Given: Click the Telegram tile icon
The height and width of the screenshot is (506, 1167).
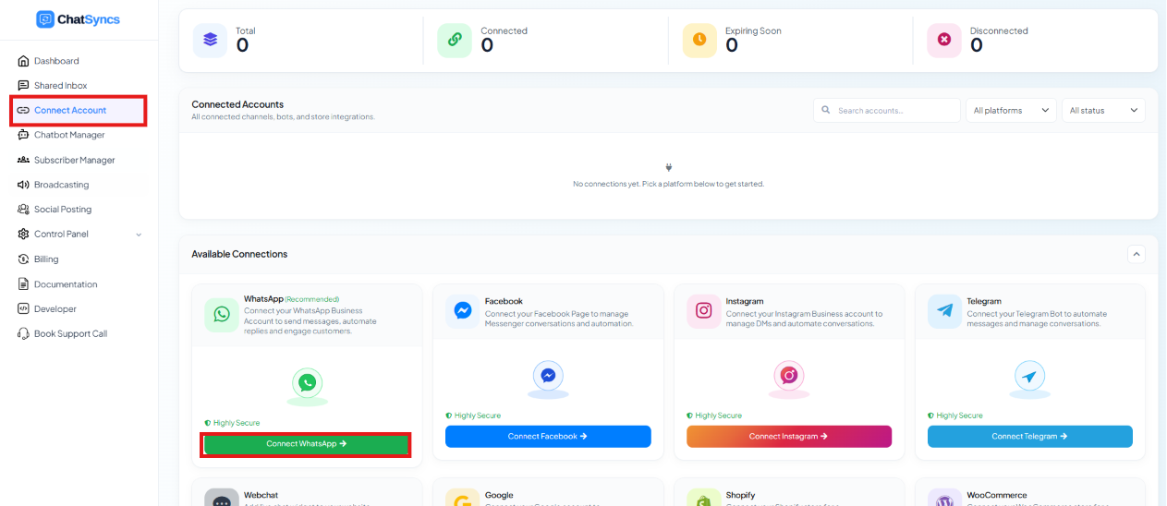Looking at the screenshot, I should click(x=944, y=311).
